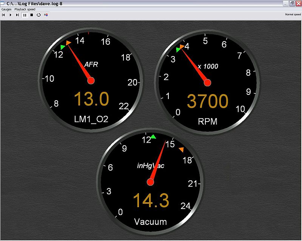This screenshot has width=302, height=241.
Task: Click the orange marker on RPM gauge
Action: click(x=182, y=47)
